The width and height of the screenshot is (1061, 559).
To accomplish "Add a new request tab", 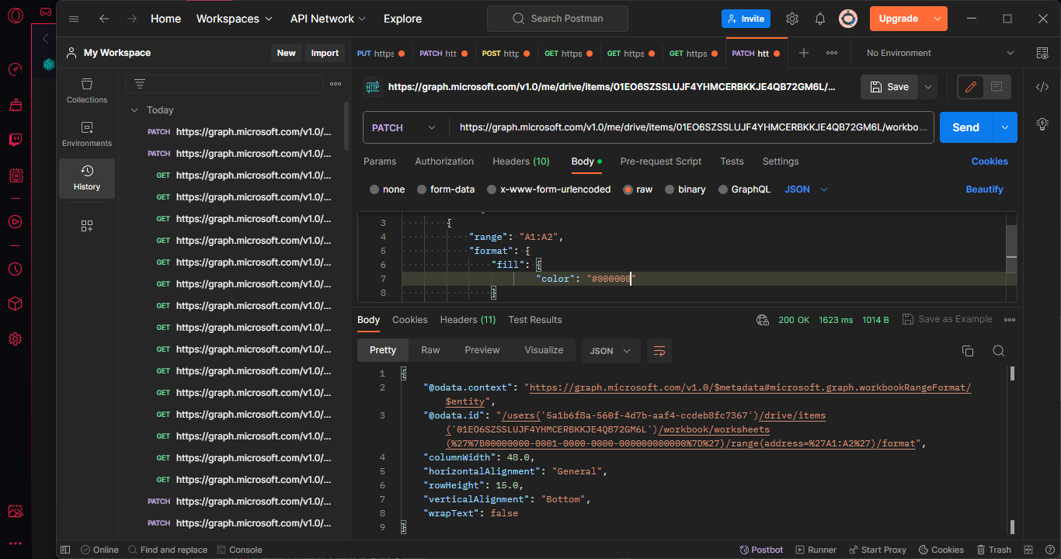I will point(804,53).
